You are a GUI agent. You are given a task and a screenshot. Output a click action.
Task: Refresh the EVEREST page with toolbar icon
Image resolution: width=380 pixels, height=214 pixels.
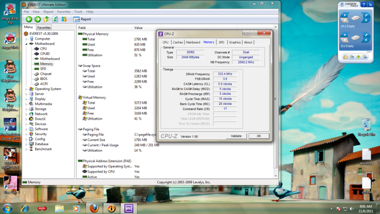pos(55,19)
